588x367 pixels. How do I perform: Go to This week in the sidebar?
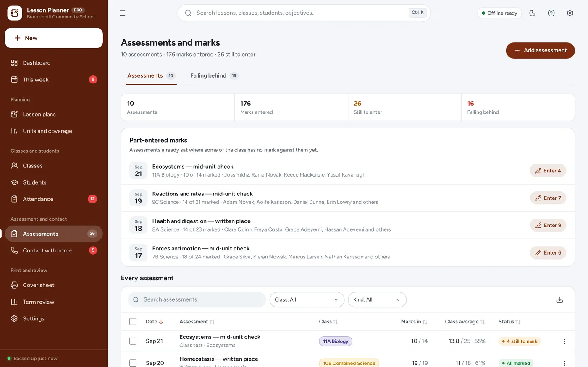click(x=54, y=80)
